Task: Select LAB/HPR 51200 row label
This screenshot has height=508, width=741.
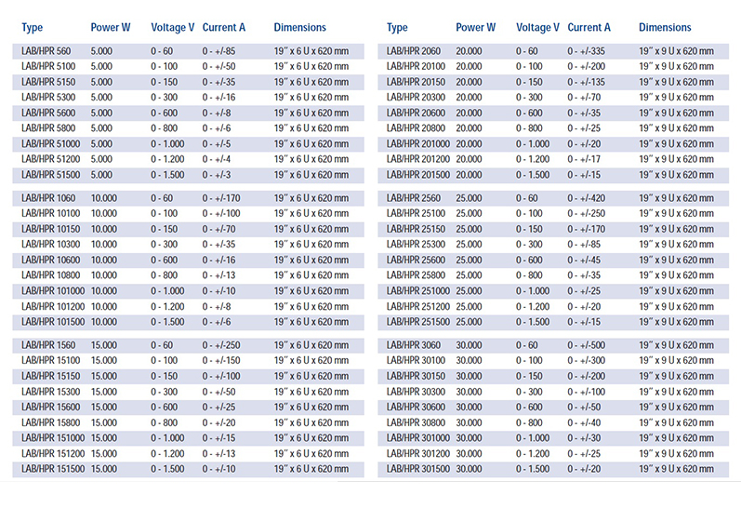Action: [50, 159]
